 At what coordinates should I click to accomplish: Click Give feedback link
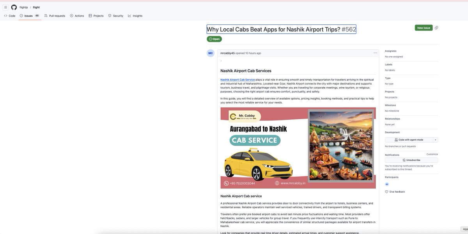pos(395,192)
